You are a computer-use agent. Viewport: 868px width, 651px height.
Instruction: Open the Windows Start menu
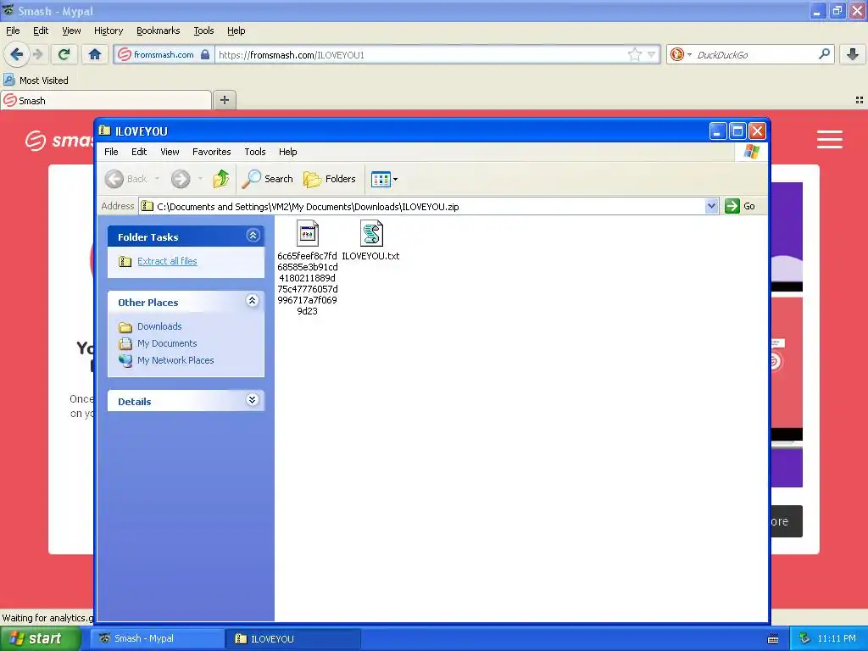coord(40,639)
